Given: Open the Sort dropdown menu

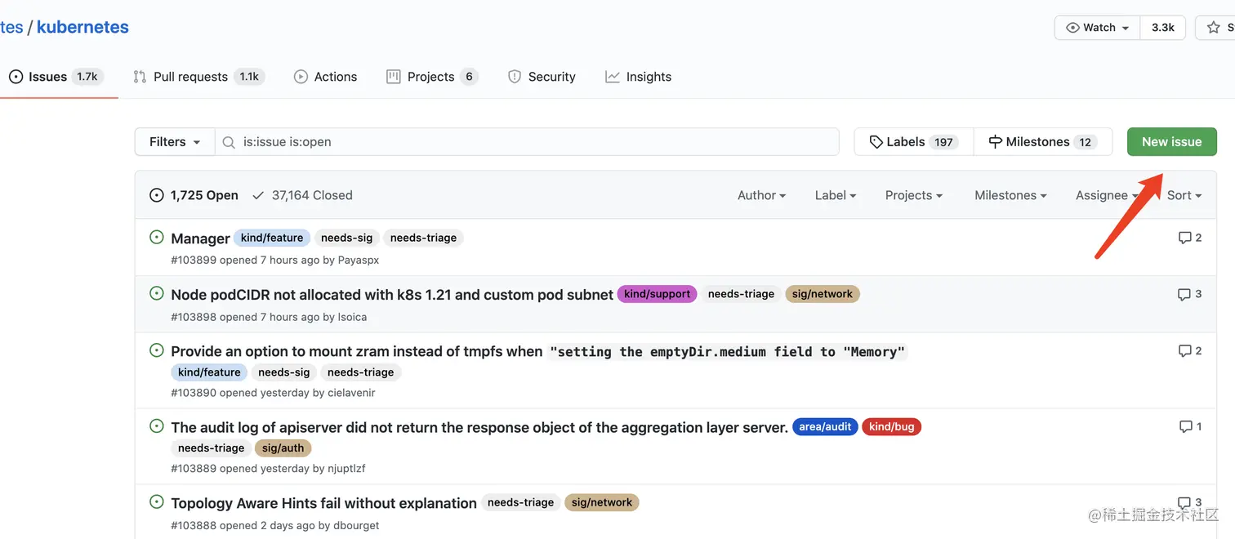Looking at the screenshot, I should [1184, 195].
